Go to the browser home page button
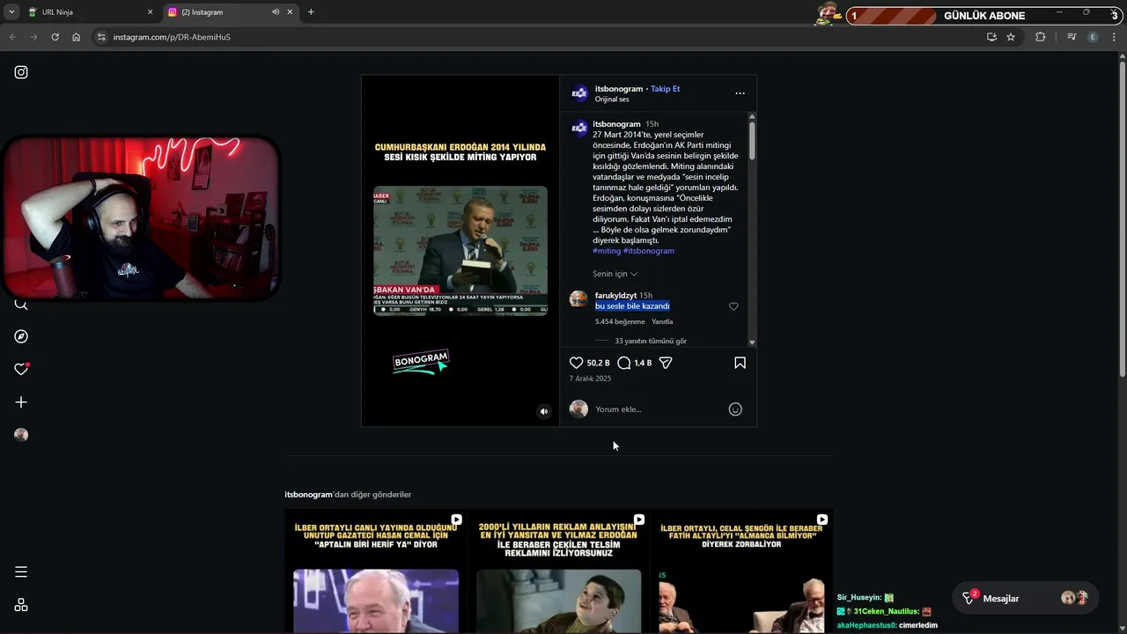 76,37
